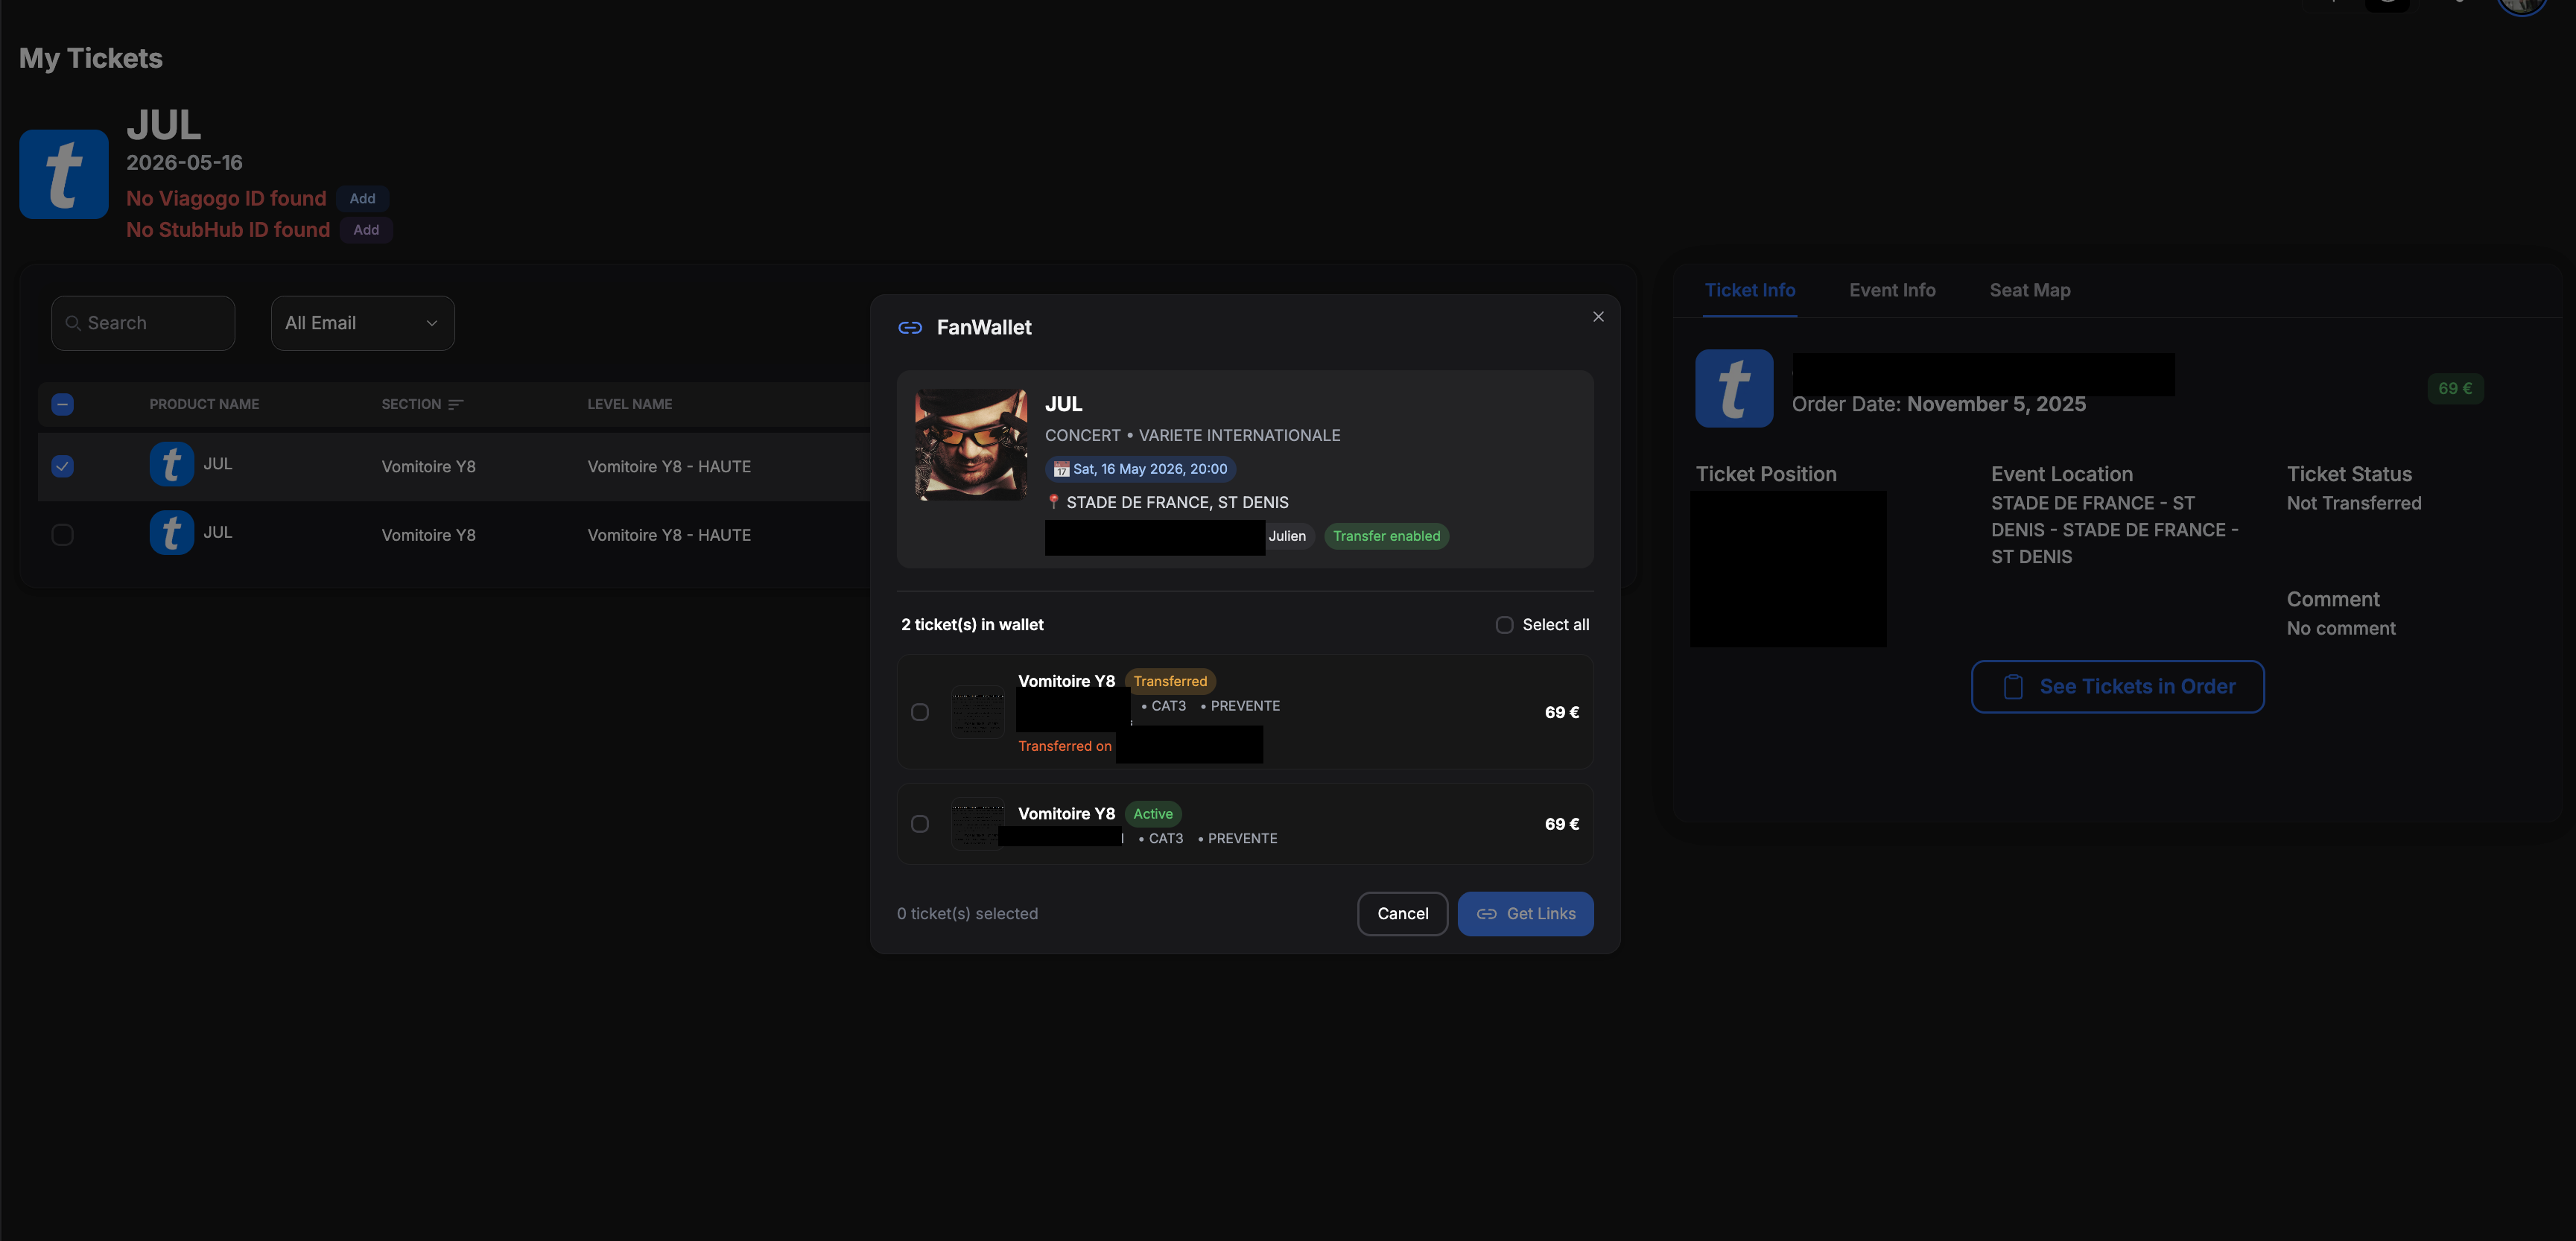Click the FanWallet link icon in the modal header
Screen dimensions: 2576x1241
click(x=910, y=327)
